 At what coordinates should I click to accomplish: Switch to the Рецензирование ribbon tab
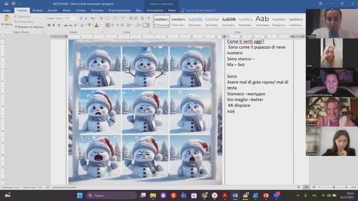[120, 11]
